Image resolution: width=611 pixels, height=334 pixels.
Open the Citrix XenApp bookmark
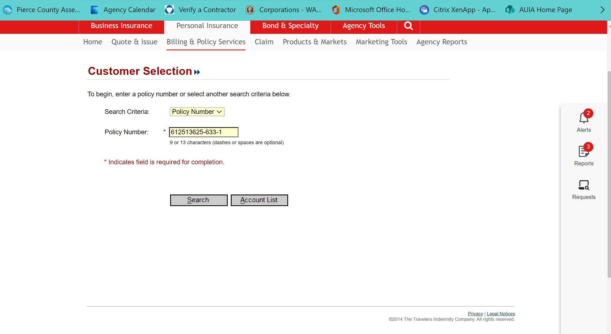tap(458, 10)
